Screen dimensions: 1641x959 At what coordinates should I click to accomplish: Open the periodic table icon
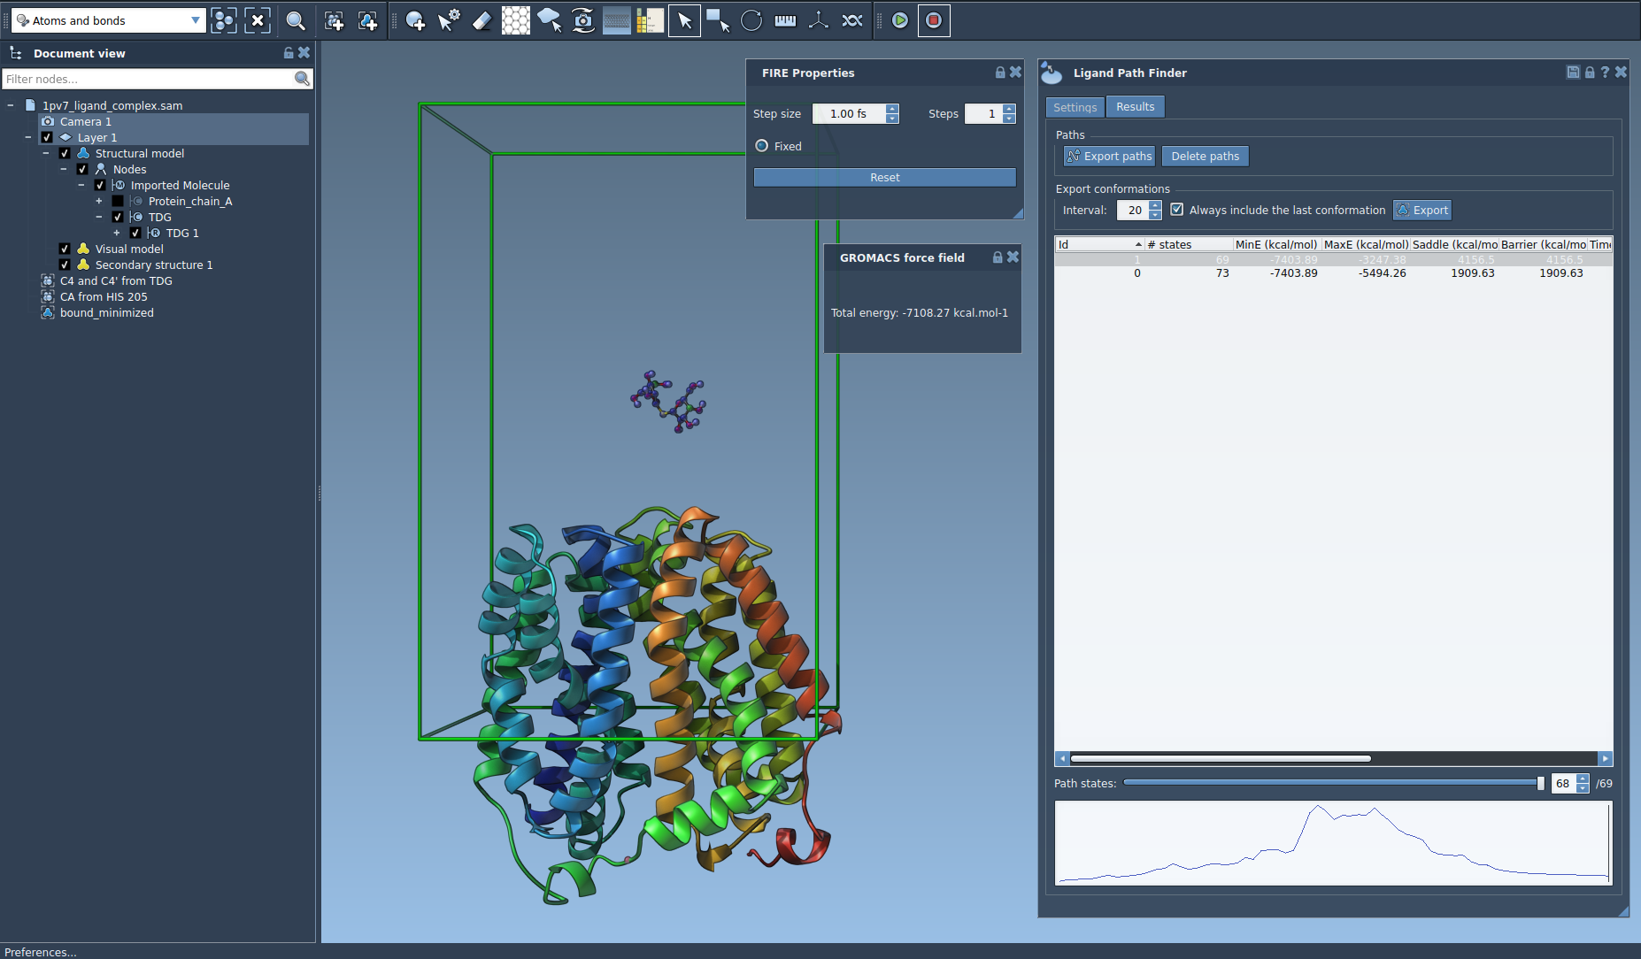[650, 20]
